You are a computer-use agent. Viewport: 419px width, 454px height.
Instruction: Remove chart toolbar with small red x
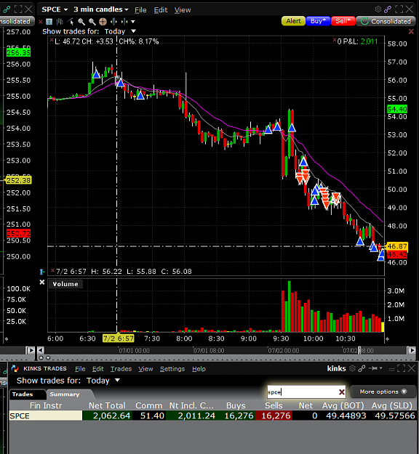[41, 21]
